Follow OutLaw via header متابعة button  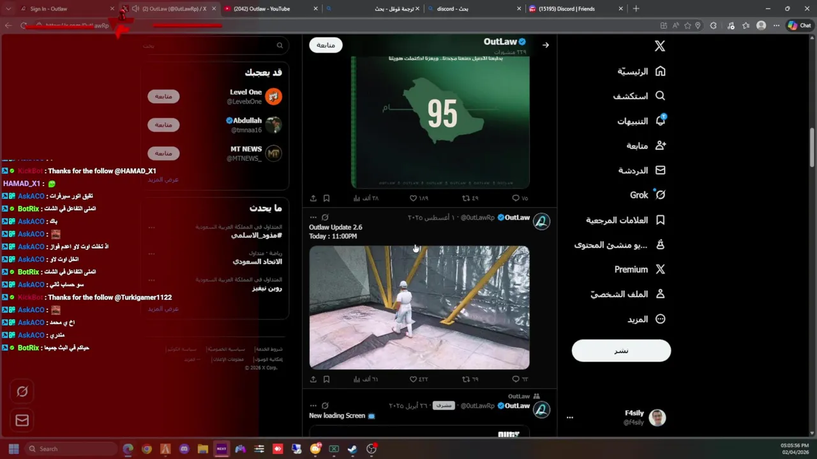coord(326,45)
